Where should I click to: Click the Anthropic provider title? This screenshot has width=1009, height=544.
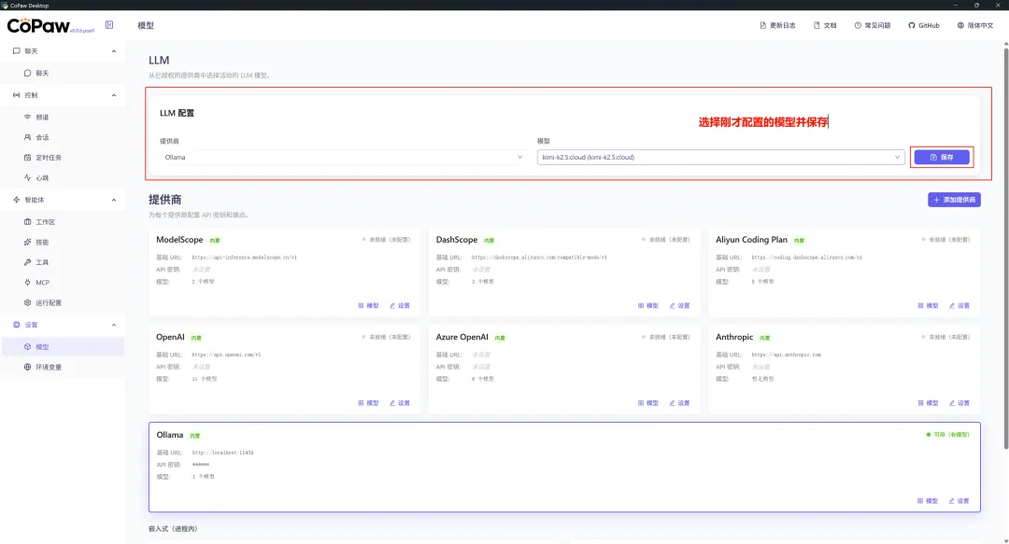pos(734,337)
